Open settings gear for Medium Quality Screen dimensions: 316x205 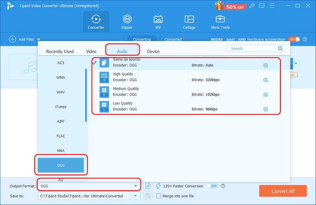[x=265, y=94]
